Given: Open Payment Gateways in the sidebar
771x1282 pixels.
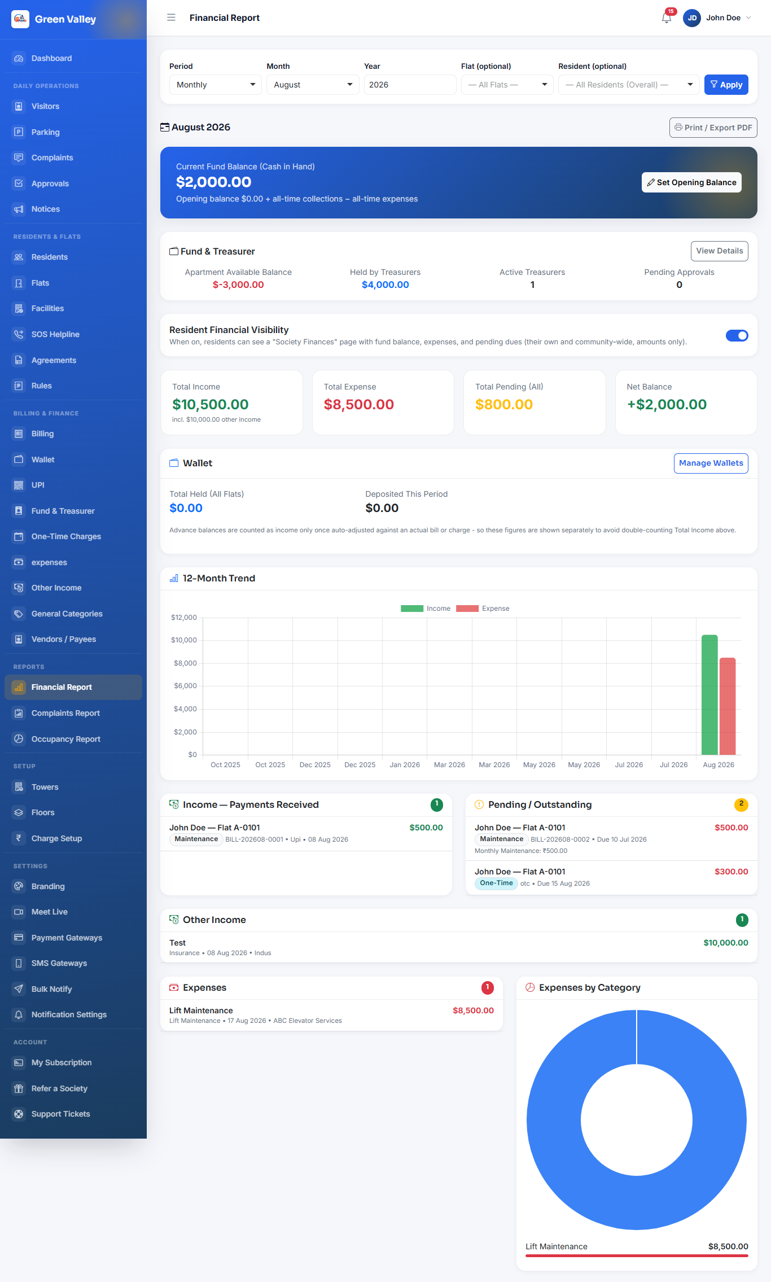Looking at the screenshot, I should click(73, 938).
